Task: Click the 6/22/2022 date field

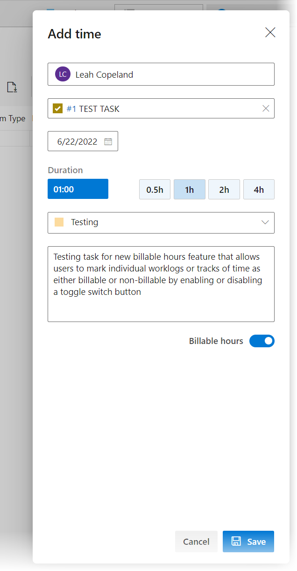Action: (83, 141)
